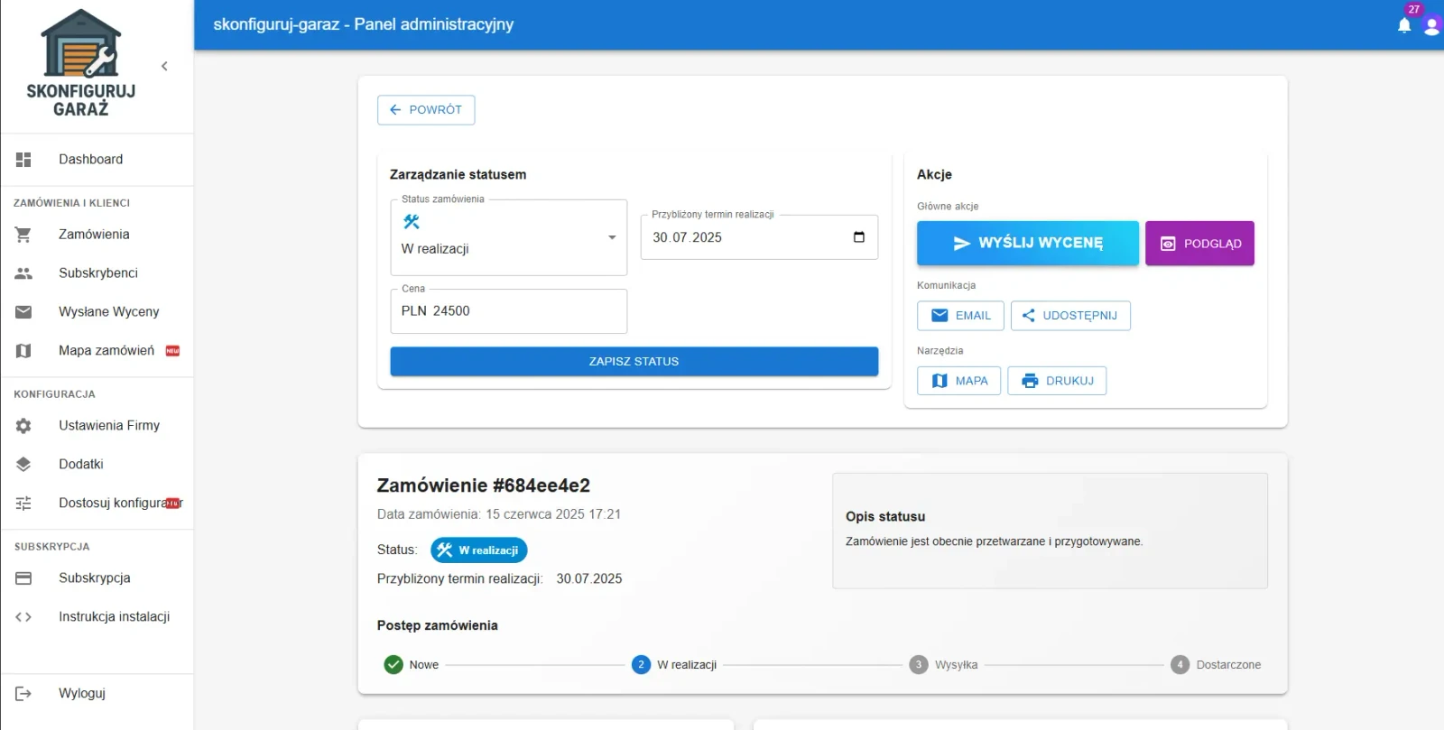Open Subskrybenci in the sidebar

click(97, 273)
